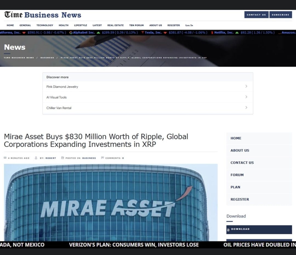Click chevron beside AI Visual Tools
The height and width of the screenshot is (255, 296).
point(246,97)
